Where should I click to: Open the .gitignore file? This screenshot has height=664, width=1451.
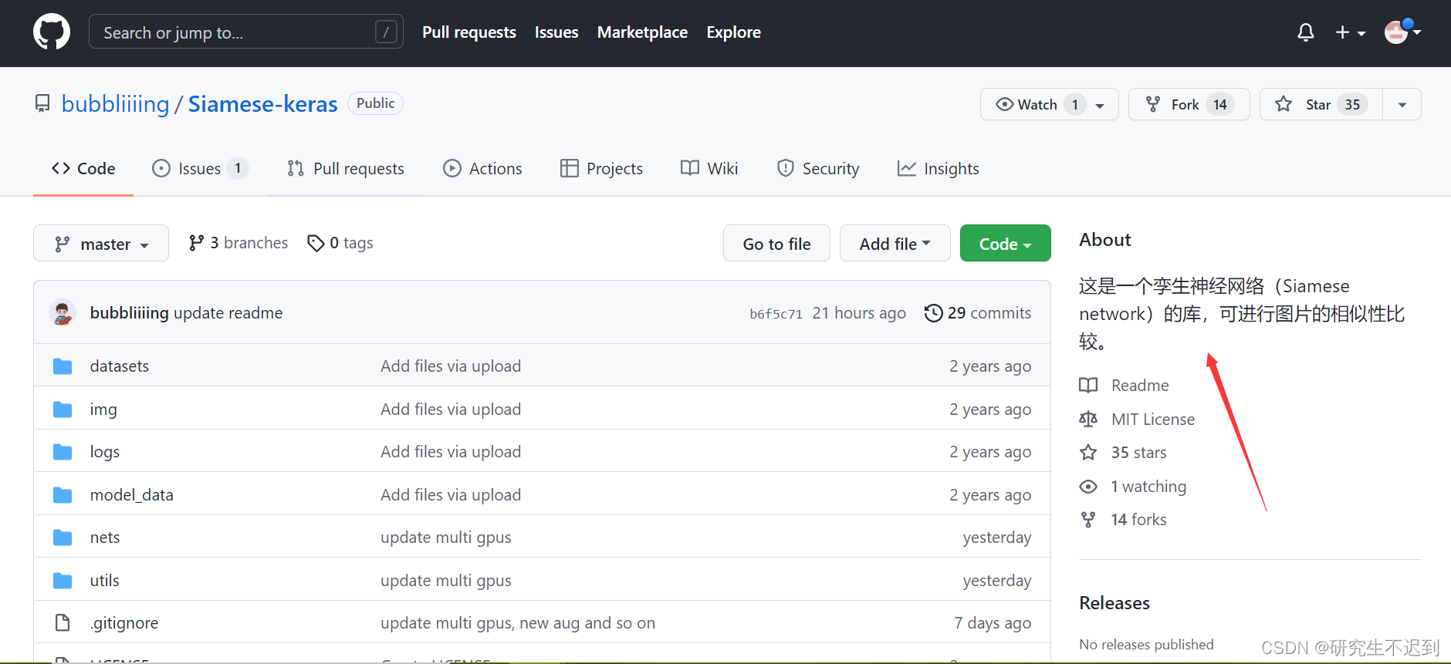[x=124, y=623]
